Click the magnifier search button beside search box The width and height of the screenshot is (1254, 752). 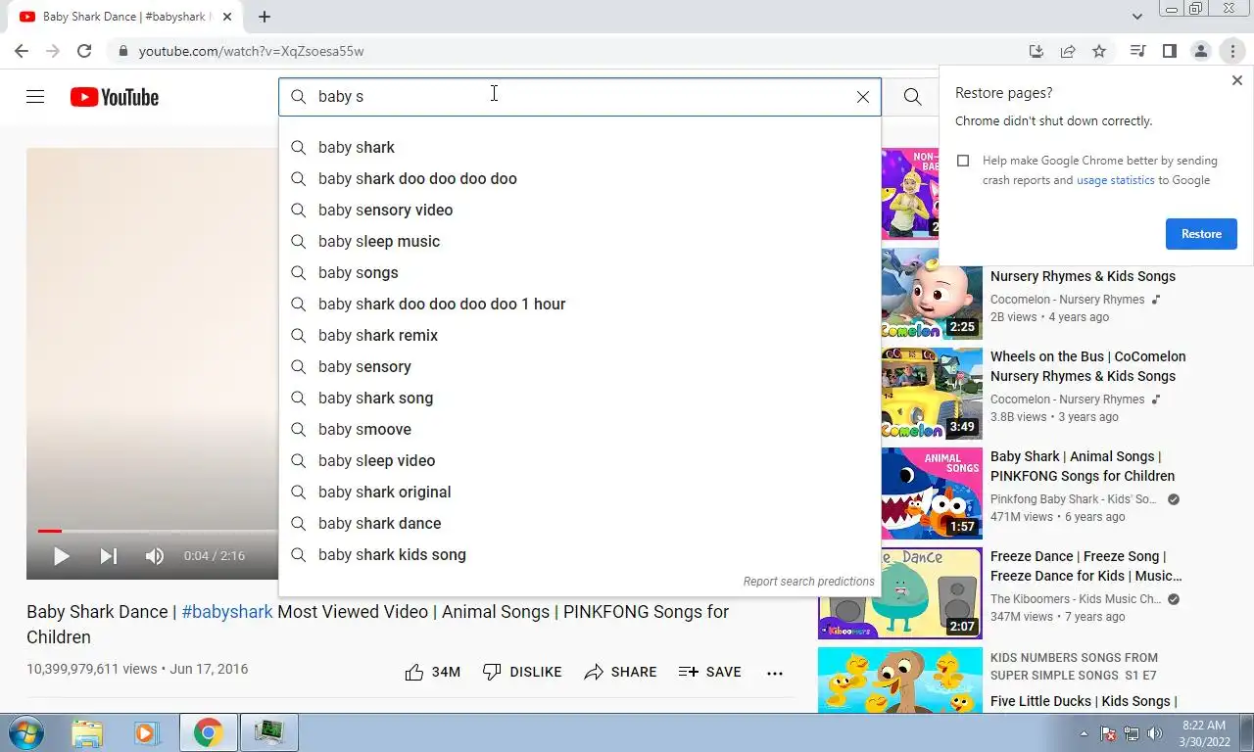pyautogui.click(x=912, y=97)
